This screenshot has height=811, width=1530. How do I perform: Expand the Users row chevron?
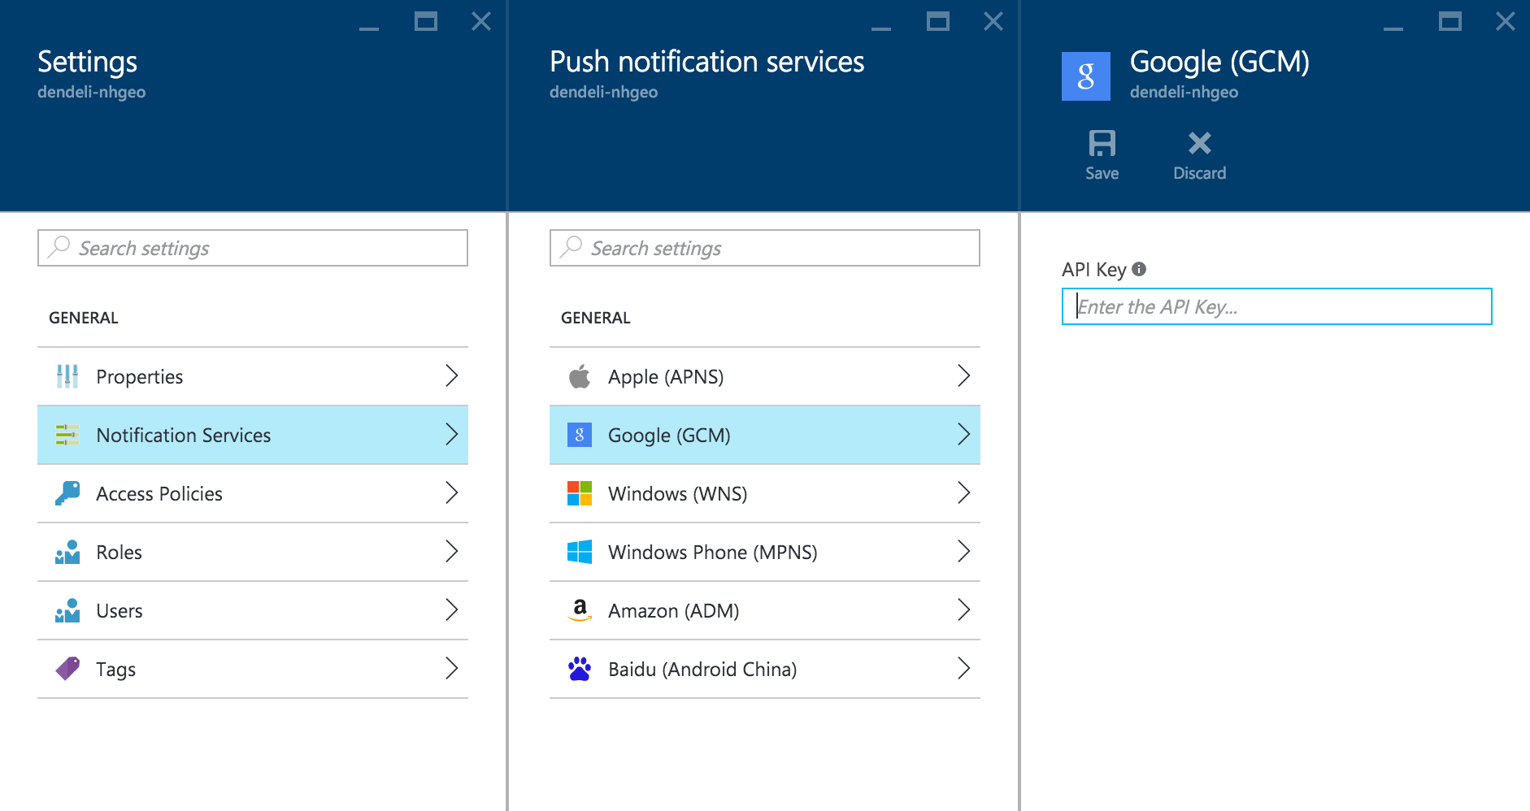(452, 610)
